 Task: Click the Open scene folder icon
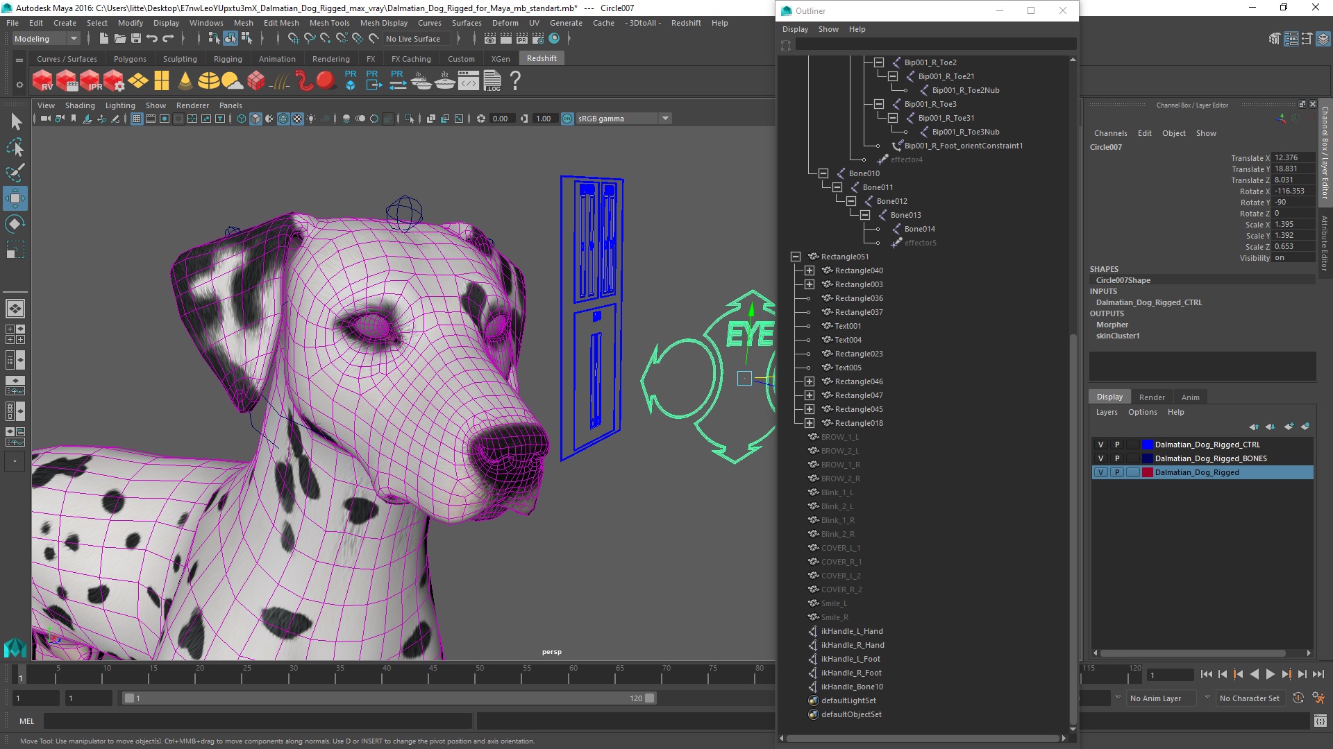point(119,38)
